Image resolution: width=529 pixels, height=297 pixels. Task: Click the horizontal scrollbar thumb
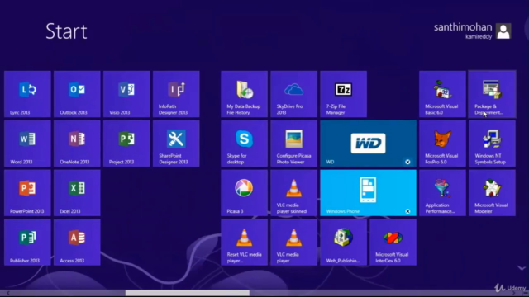click(x=188, y=294)
